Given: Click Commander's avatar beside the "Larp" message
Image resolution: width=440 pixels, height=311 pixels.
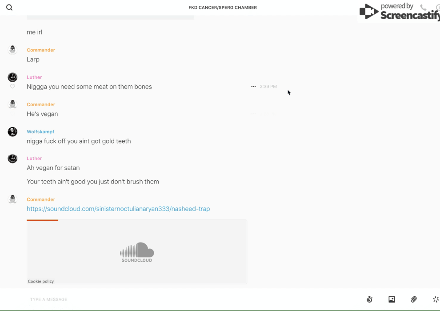Looking at the screenshot, I should pos(12,50).
